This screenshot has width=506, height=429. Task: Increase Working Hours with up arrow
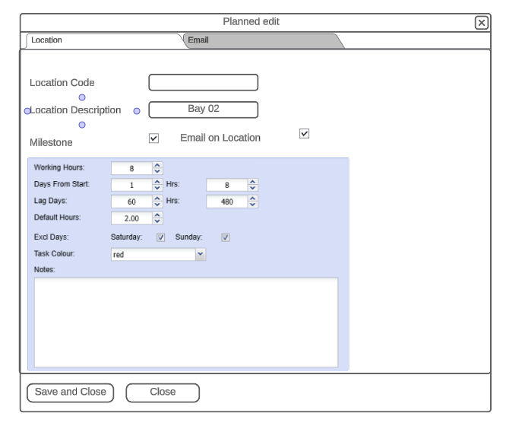pyautogui.click(x=157, y=165)
